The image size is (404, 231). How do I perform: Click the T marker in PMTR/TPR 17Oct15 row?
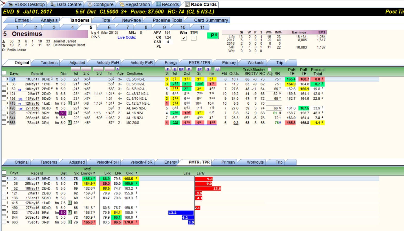(x=69, y=212)
